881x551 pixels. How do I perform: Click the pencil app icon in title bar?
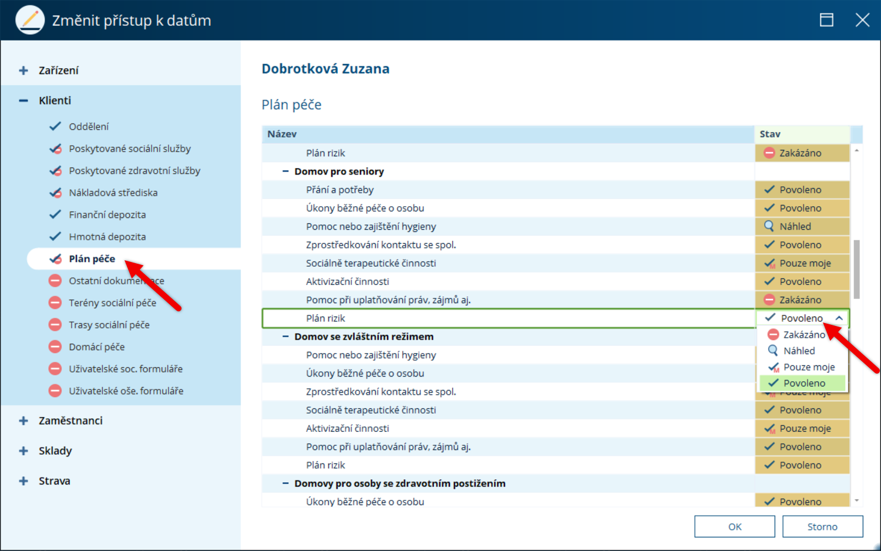pos(29,21)
